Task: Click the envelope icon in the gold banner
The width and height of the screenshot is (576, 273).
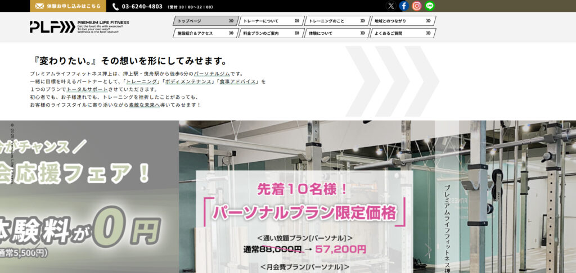Action: coord(39,6)
